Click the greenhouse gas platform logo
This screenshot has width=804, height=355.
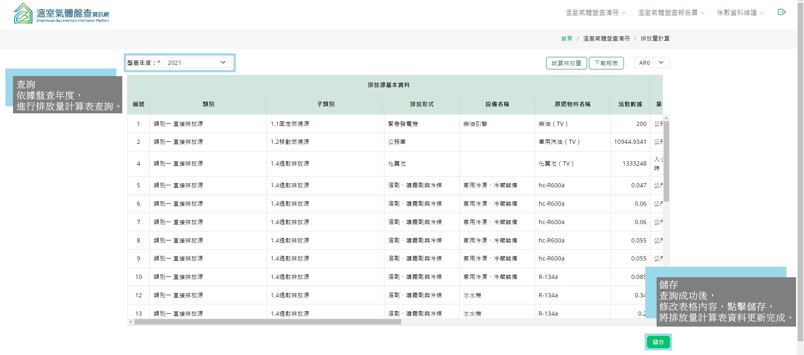click(62, 13)
